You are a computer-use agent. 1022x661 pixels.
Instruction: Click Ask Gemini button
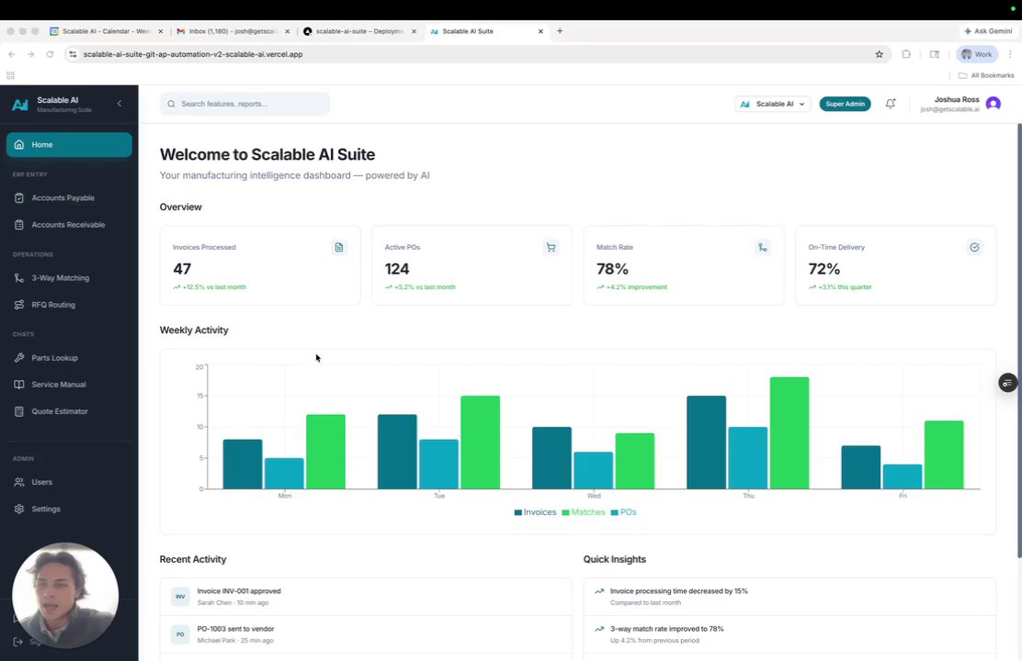point(988,30)
